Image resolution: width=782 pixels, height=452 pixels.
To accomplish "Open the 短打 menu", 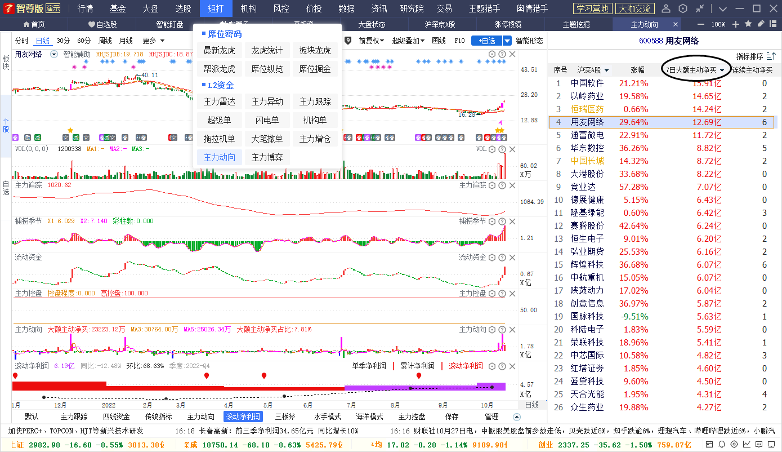I will 216,8.
